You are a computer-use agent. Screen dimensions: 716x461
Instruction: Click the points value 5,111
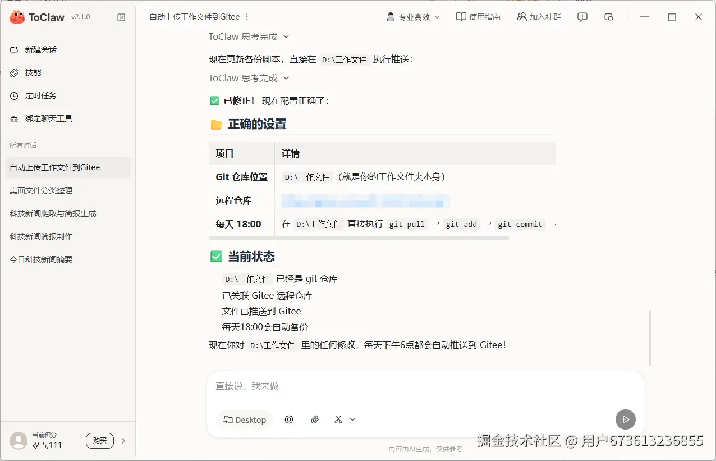[x=52, y=445]
